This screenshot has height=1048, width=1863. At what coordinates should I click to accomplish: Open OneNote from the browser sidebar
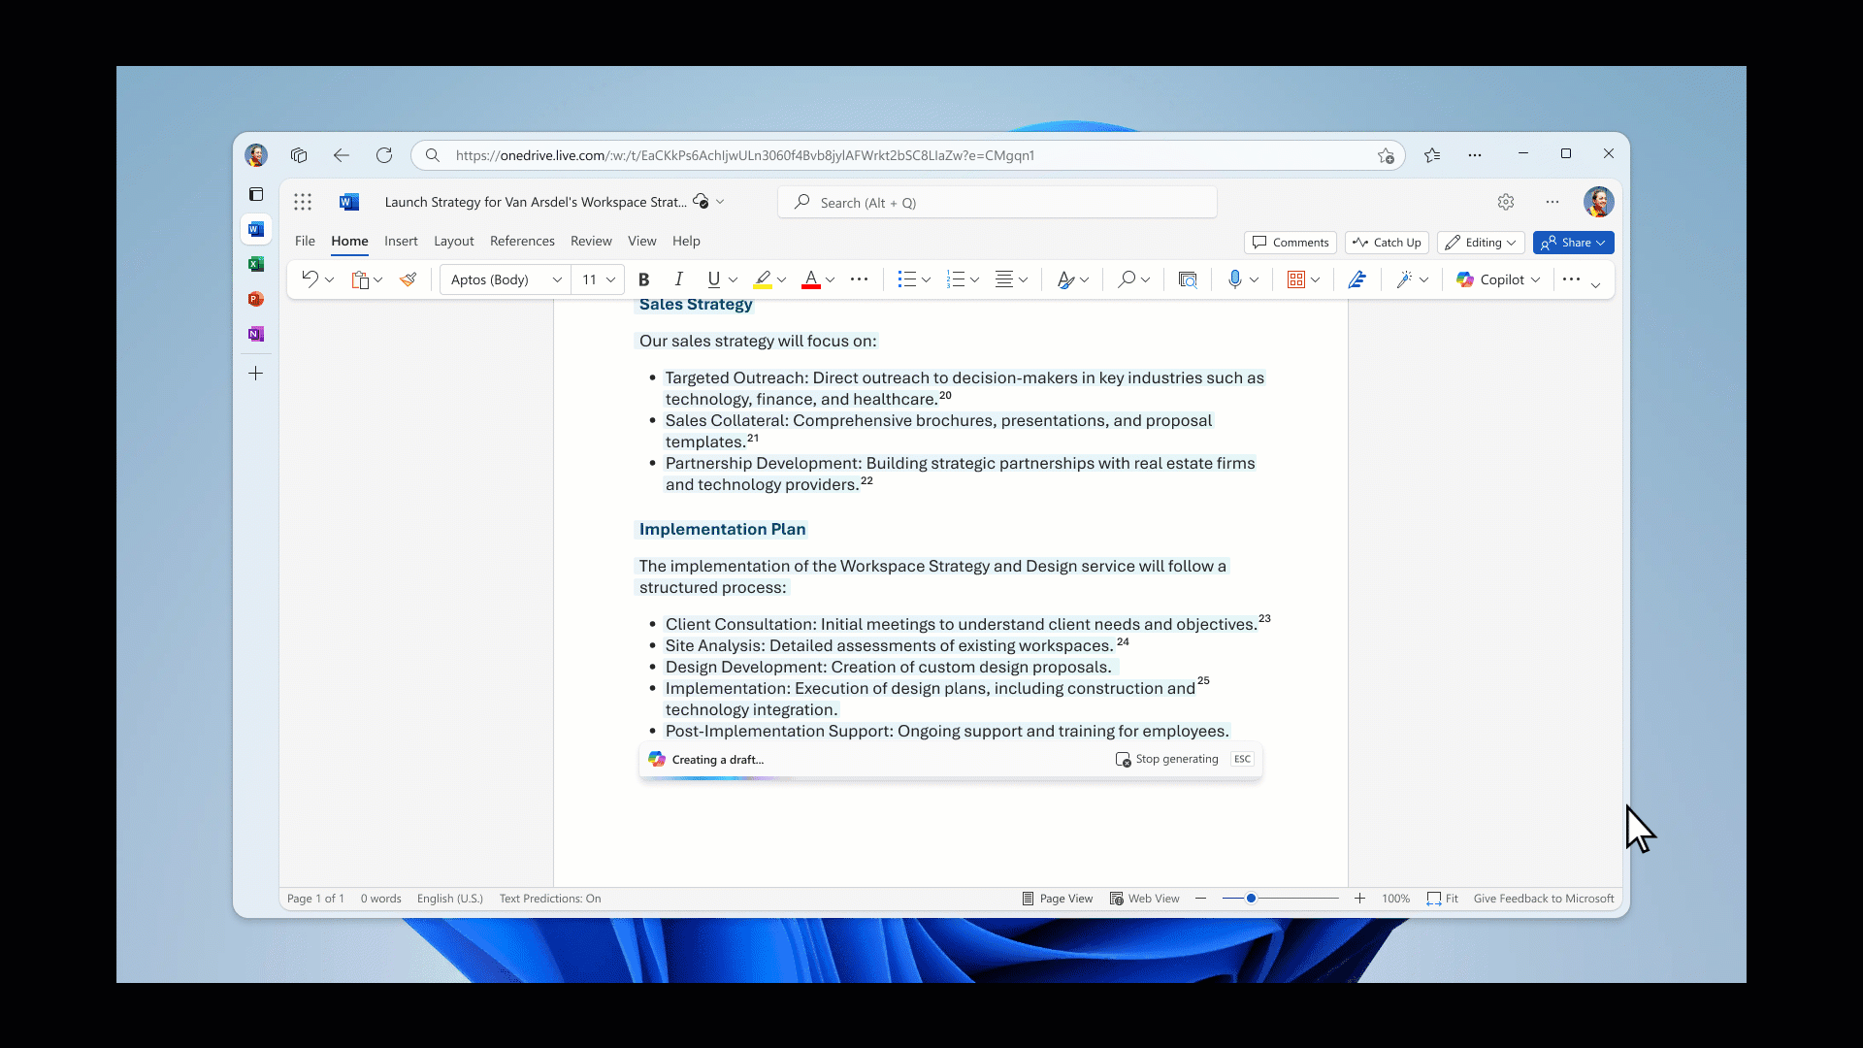(x=256, y=334)
